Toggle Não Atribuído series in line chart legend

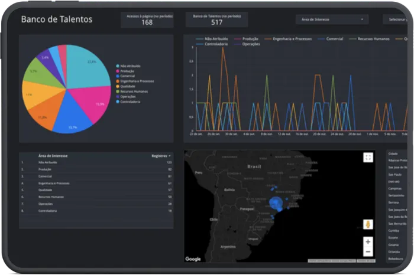212,39
